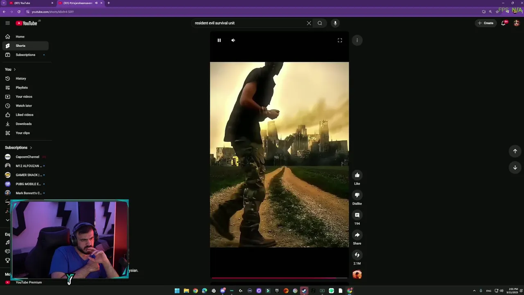Screen dimensions: 524x295
Task: Pause the Shorts video
Action: click(219, 40)
